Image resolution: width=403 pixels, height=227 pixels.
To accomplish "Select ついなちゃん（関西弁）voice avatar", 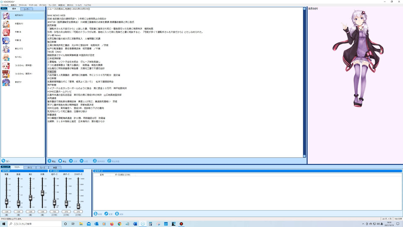I will click(x=6, y=74).
